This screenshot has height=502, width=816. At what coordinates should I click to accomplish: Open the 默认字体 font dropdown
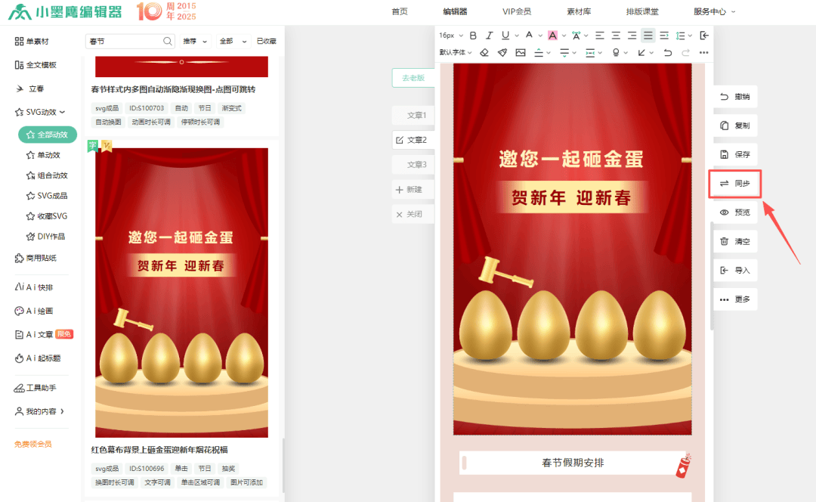click(456, 53)
